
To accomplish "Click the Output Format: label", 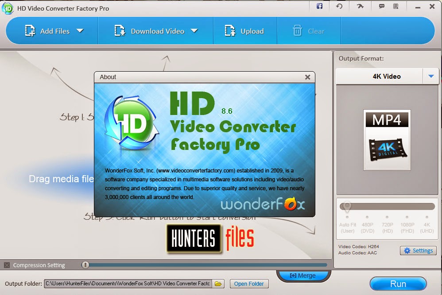I will [361, 58].
